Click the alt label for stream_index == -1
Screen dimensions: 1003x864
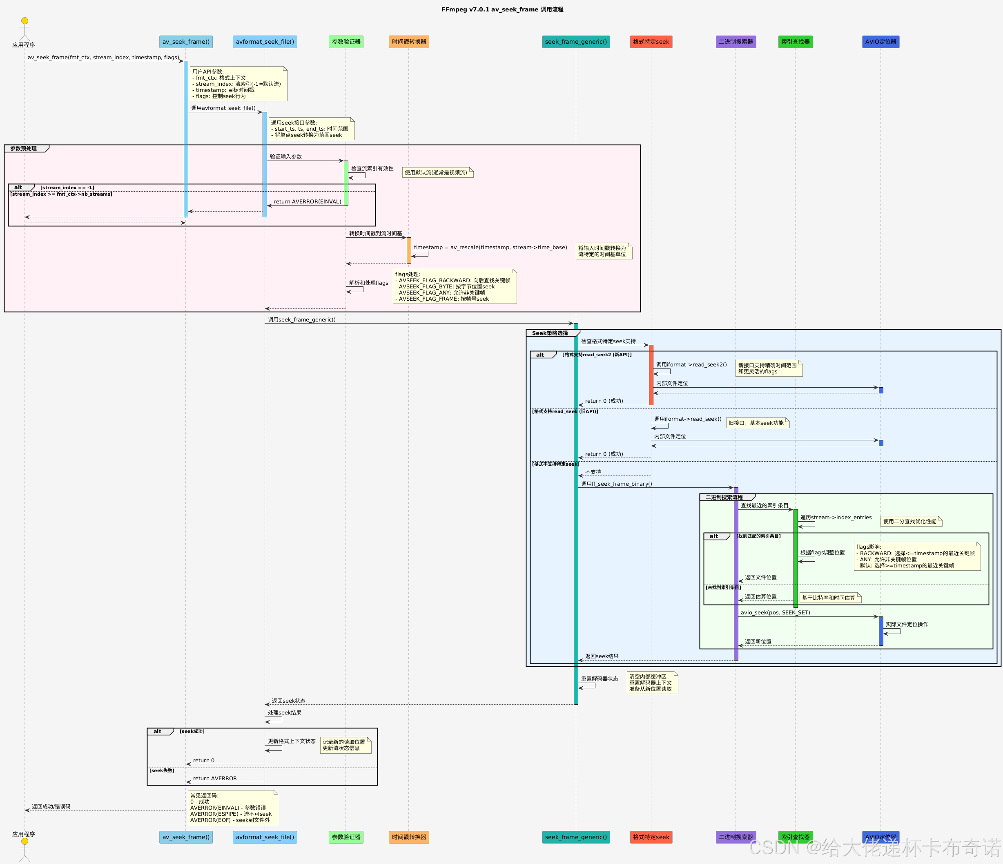pos(19,188)
